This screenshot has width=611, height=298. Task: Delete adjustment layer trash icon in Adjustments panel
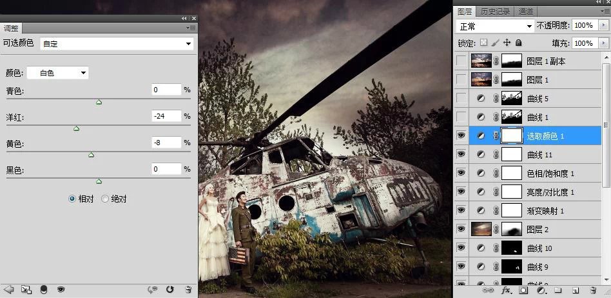point(188,290)
